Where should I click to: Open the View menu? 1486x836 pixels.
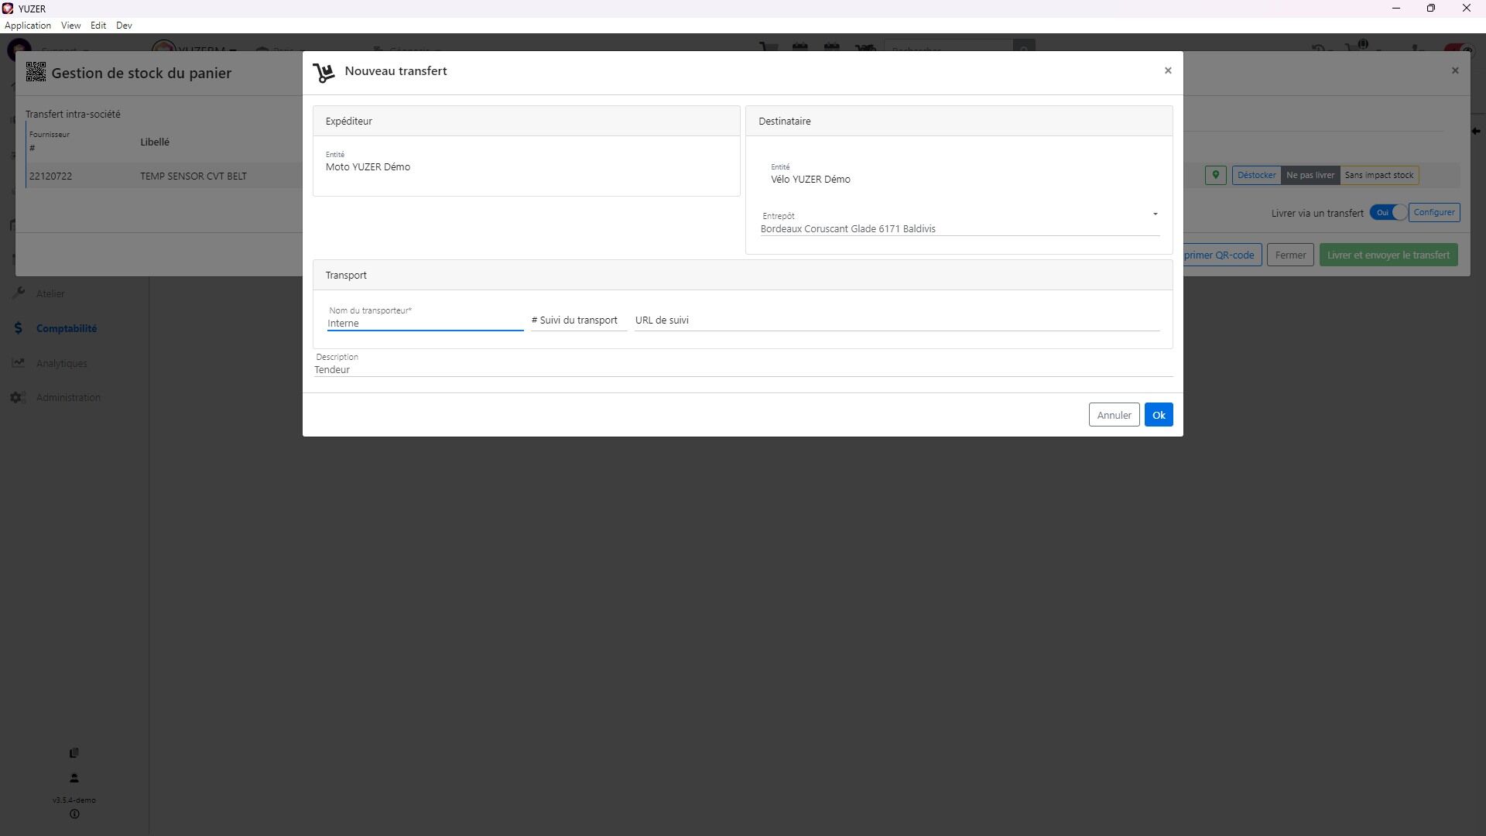tap(70, 26)
